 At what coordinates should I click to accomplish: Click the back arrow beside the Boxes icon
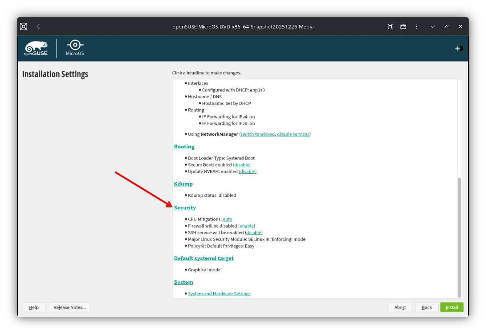38,27
